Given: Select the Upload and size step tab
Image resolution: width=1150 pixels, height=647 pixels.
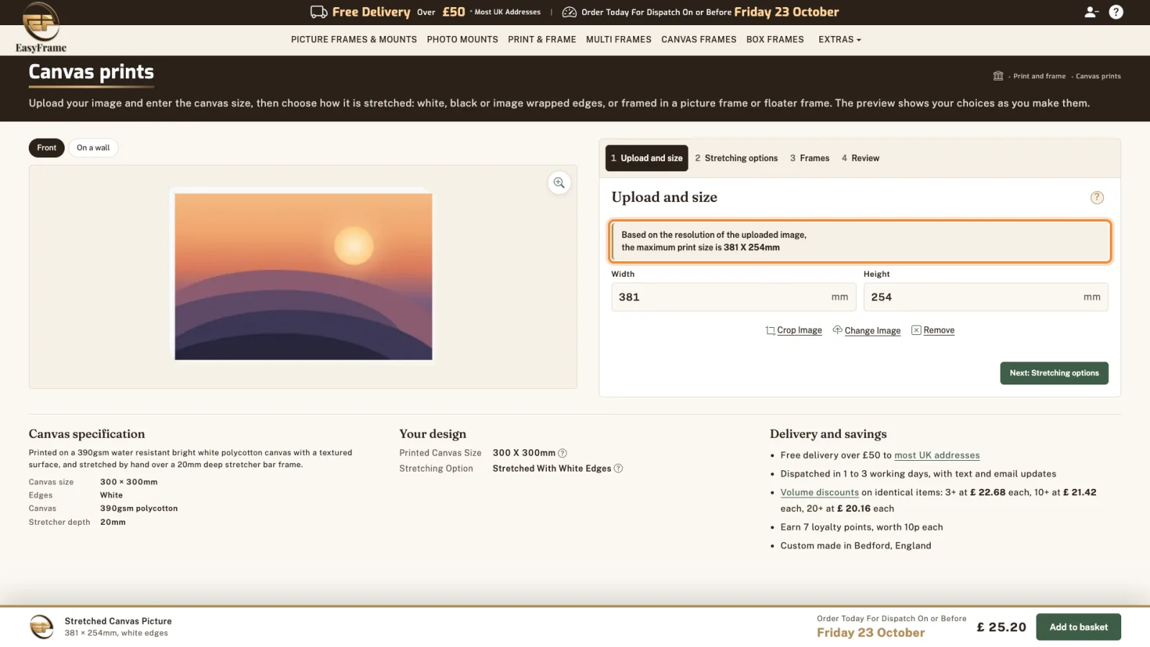Looking at the screenshot, I should (647, 158).
